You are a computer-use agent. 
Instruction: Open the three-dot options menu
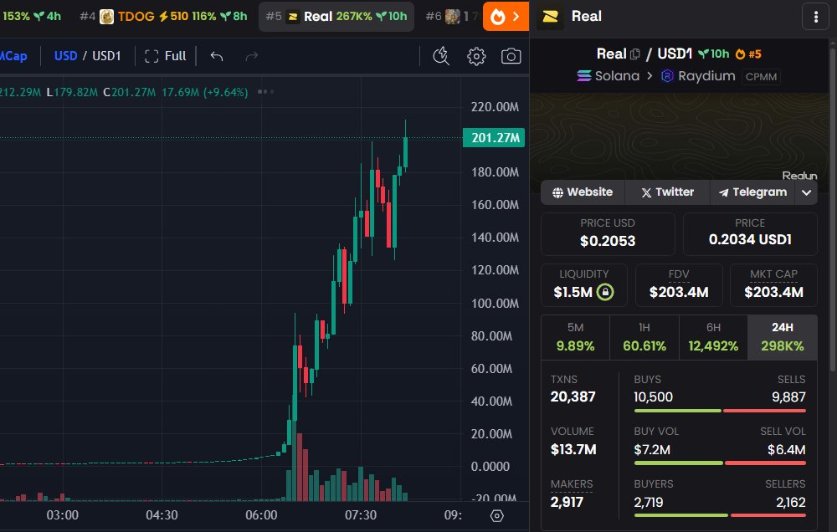click(x=815, y=17)
